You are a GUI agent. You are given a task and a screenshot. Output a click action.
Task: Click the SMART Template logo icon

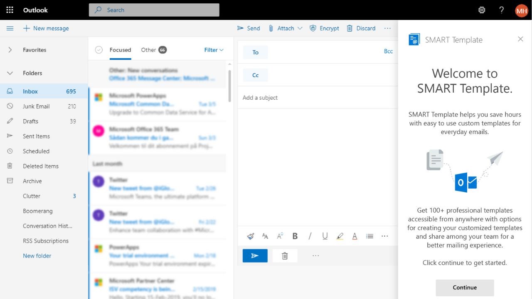coord(414,39)
